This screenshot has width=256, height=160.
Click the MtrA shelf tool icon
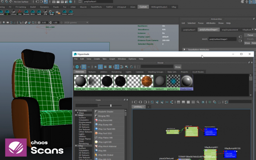click(x=33, y=12)
